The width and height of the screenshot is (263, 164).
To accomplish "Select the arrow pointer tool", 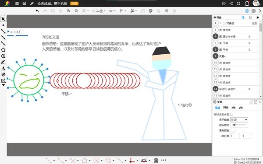I will point(3,19).
